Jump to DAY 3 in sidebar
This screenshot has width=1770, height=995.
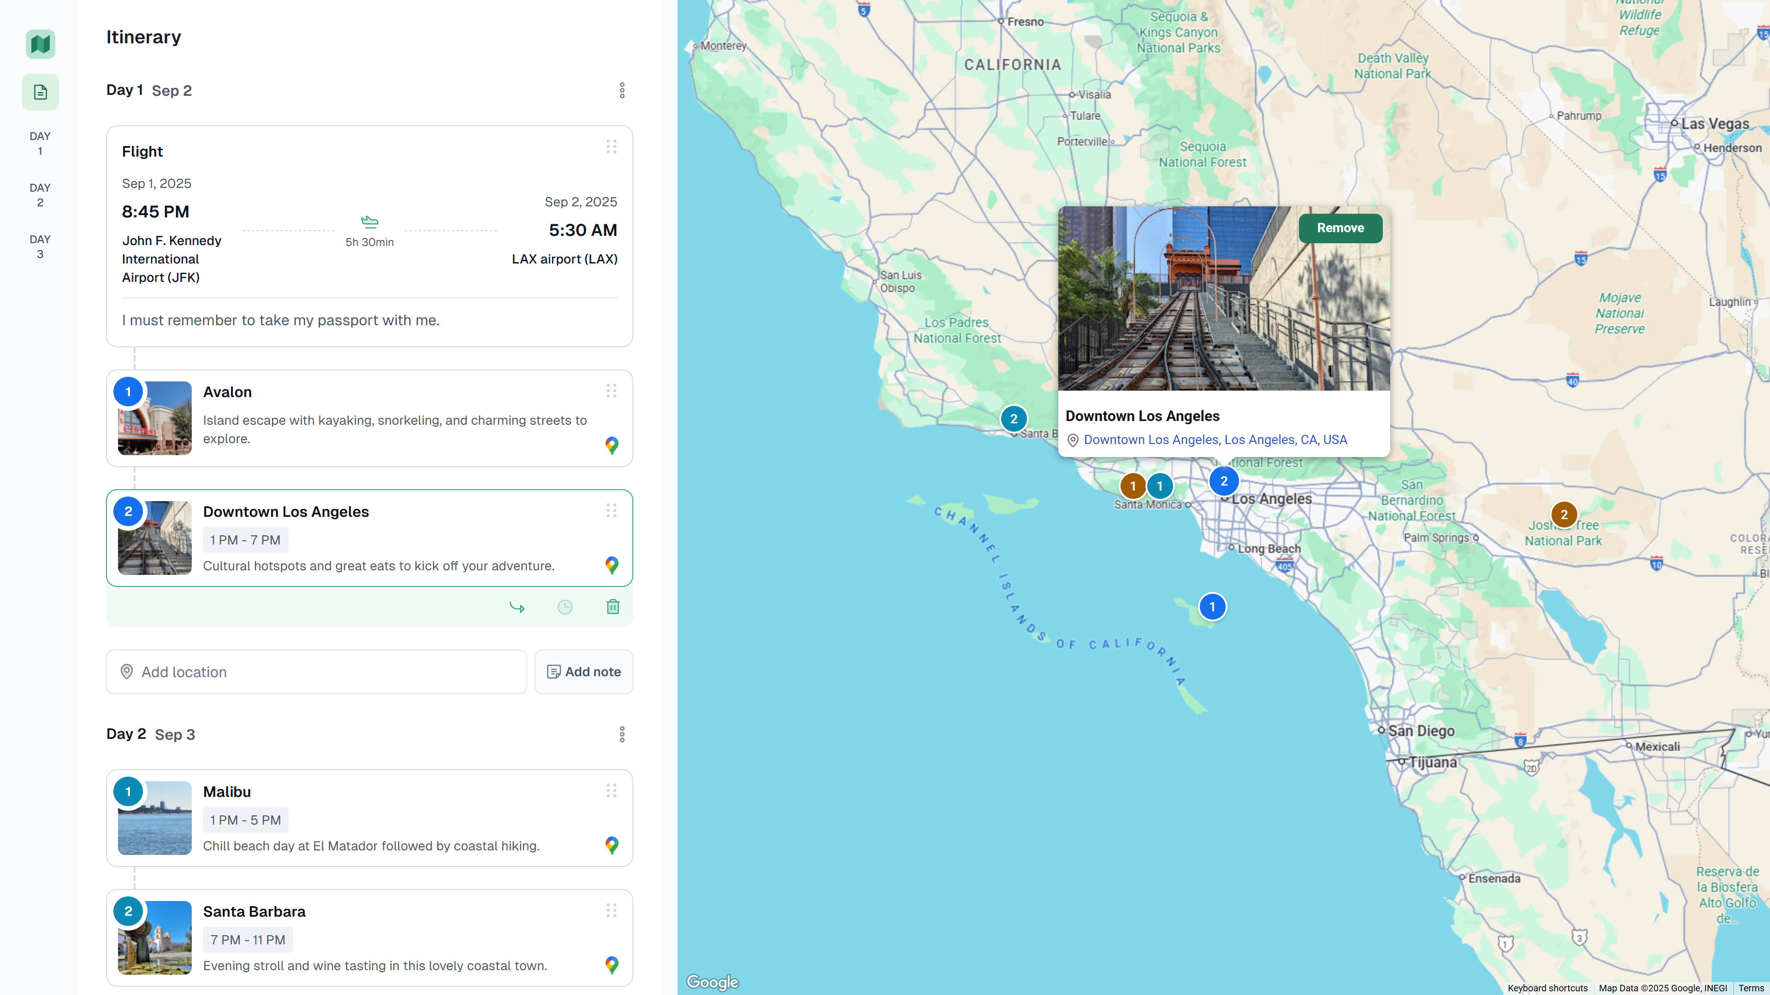click(x=40, y=246)
